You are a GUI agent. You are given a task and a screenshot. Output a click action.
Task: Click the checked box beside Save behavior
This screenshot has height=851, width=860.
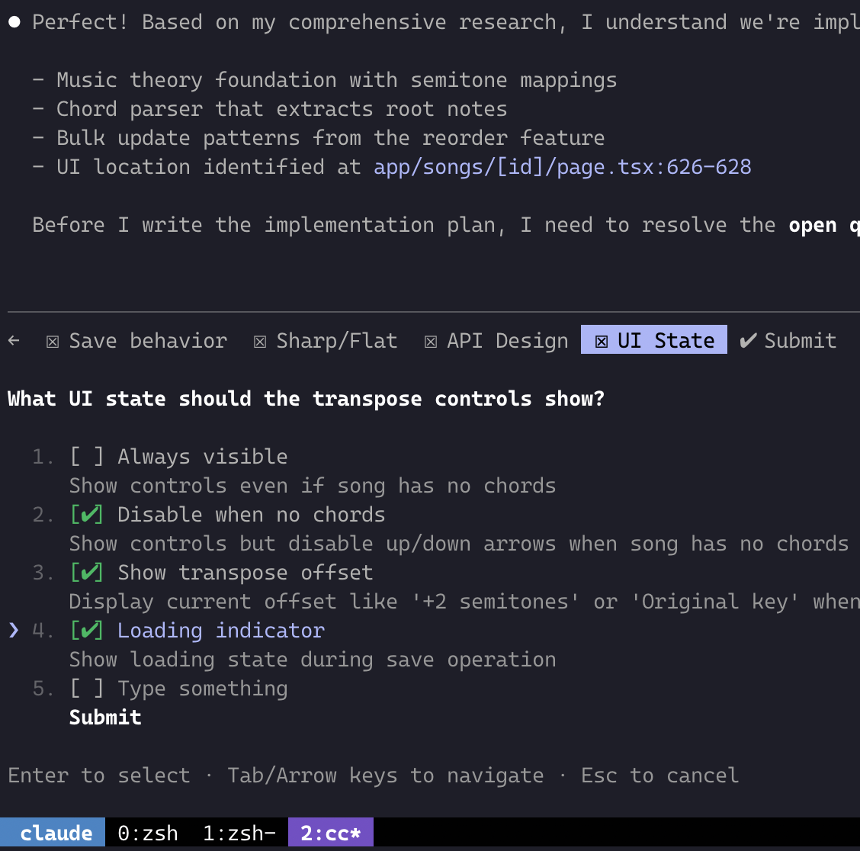52,341
